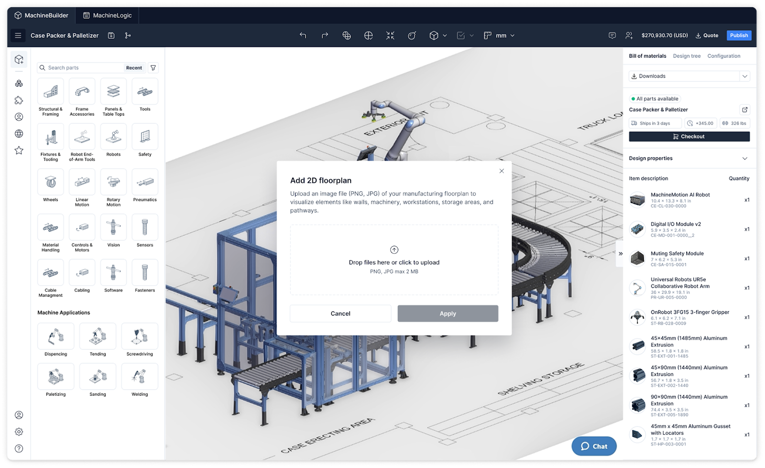Open the comments icon in header
The width and height of the screenshot is (765, 468).
pos(612,35)
